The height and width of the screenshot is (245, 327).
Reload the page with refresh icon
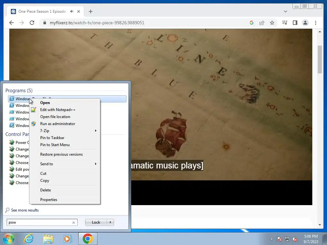pyautogui.click(x=32, y=23)
